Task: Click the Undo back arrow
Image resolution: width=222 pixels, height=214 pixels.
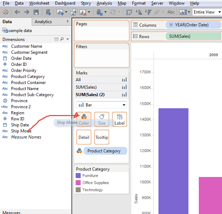Action: (x=17, y=12)
